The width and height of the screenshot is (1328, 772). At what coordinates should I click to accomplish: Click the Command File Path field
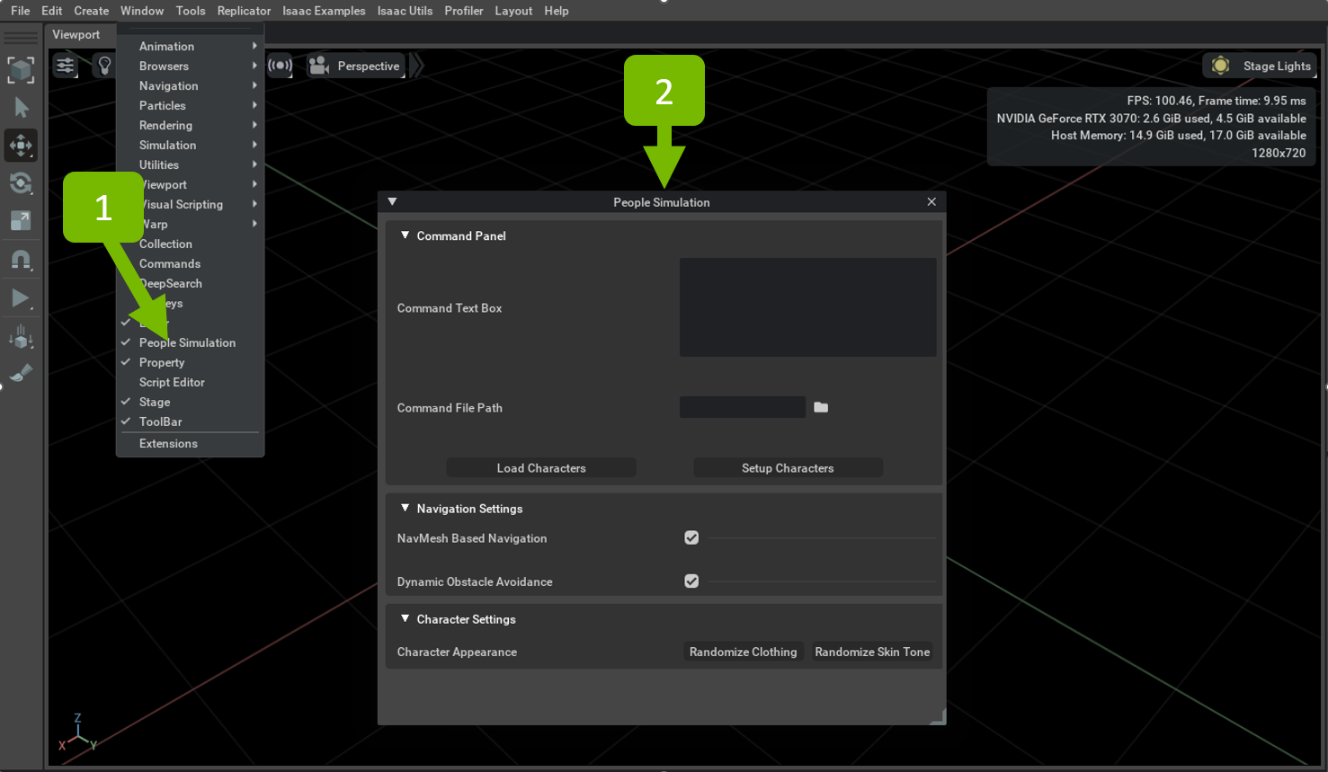pyautogui.click(x=743, y=407)
